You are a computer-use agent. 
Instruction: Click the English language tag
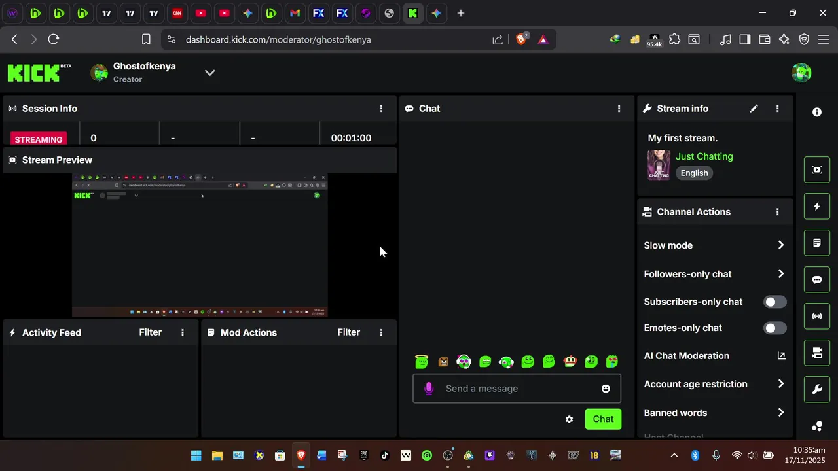click(694, 173)
